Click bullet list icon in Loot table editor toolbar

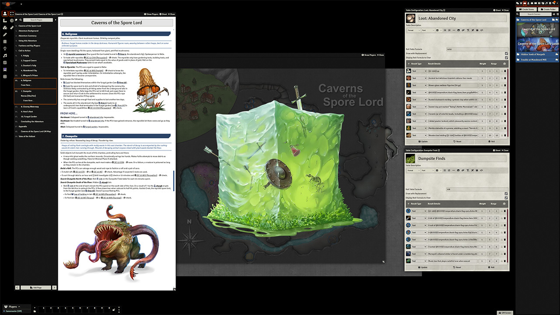point(444,30)
